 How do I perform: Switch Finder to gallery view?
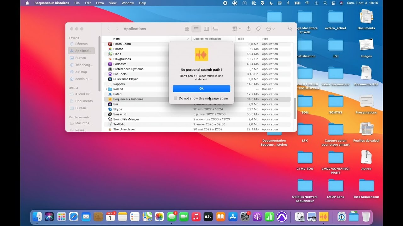click(x=216, y=29)
